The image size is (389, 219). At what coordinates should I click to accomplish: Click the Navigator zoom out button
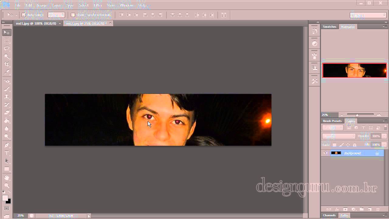[342, 115]
